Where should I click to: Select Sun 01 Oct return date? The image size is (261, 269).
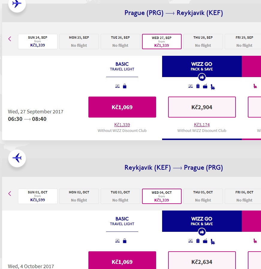[38, 196]
